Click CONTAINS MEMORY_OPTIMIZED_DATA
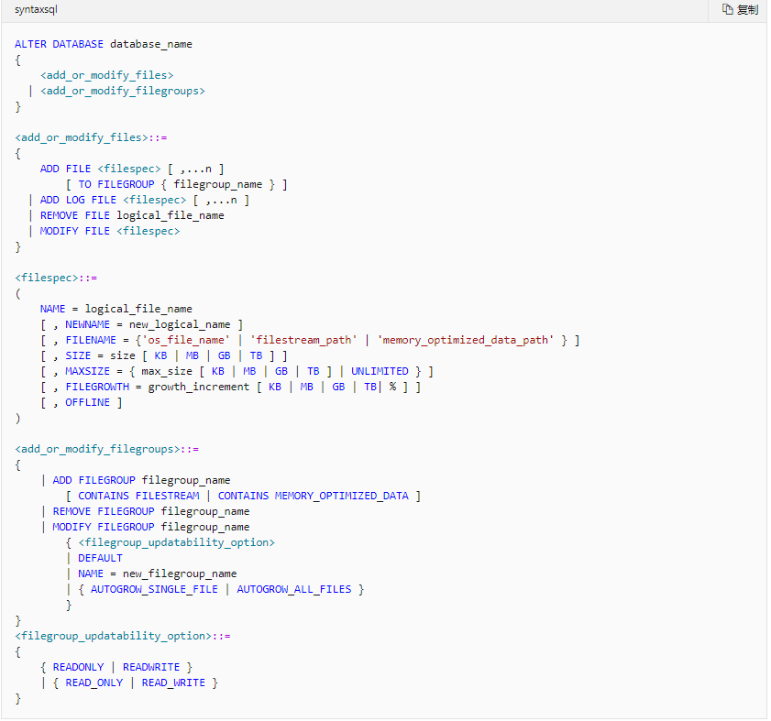The width and height of the screenshot is (771, 721). click(x=314, y=496)
